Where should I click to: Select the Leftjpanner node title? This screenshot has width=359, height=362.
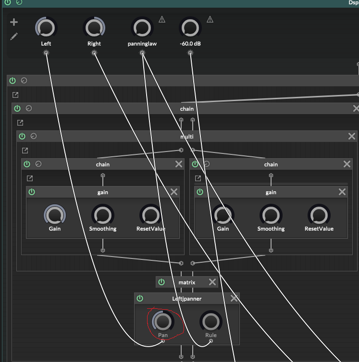tap(187, 298)
